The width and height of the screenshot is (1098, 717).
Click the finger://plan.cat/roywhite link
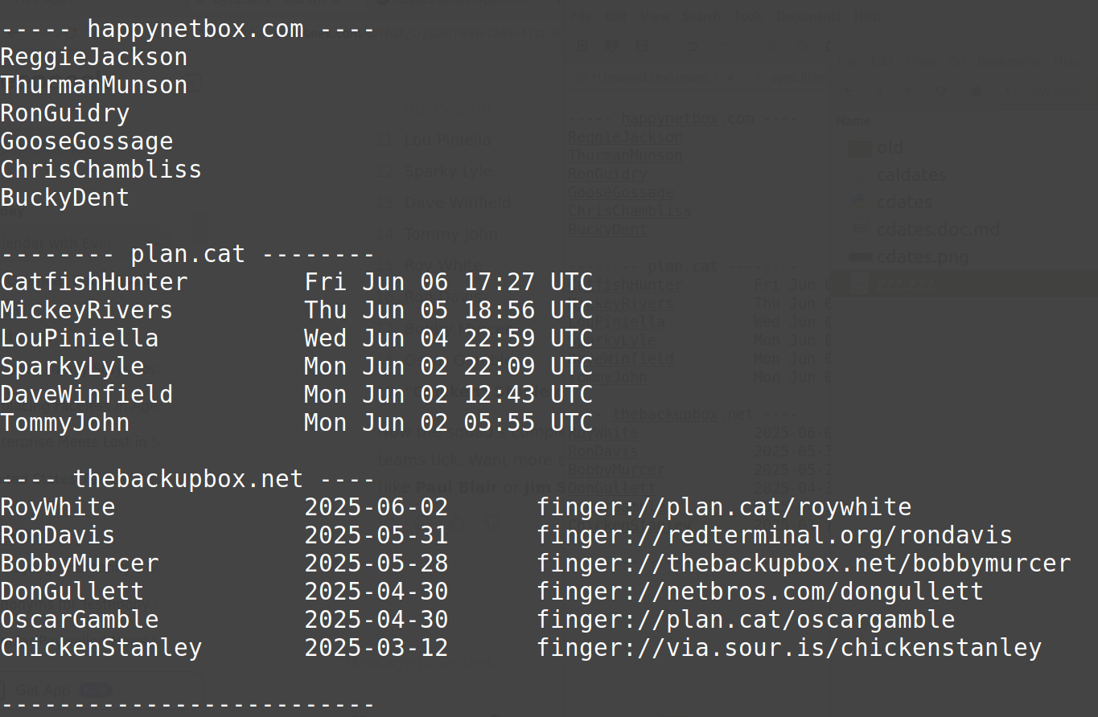point(724,507)
